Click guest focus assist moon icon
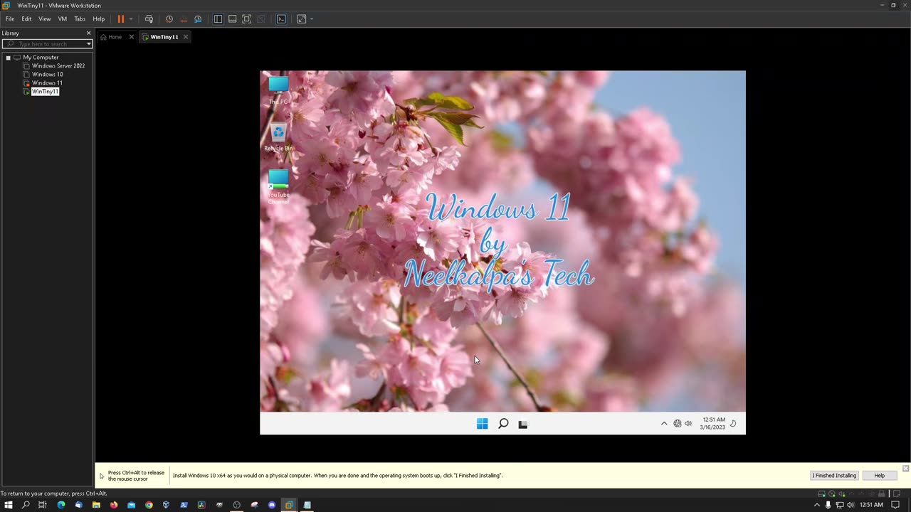Screen dimensions: 911x512 (x=733, y=423)
